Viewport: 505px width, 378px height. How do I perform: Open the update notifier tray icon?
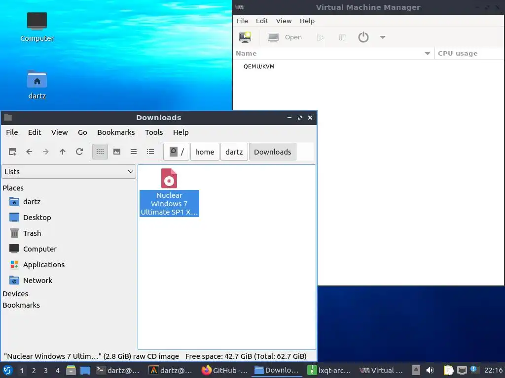click(474, 369)
